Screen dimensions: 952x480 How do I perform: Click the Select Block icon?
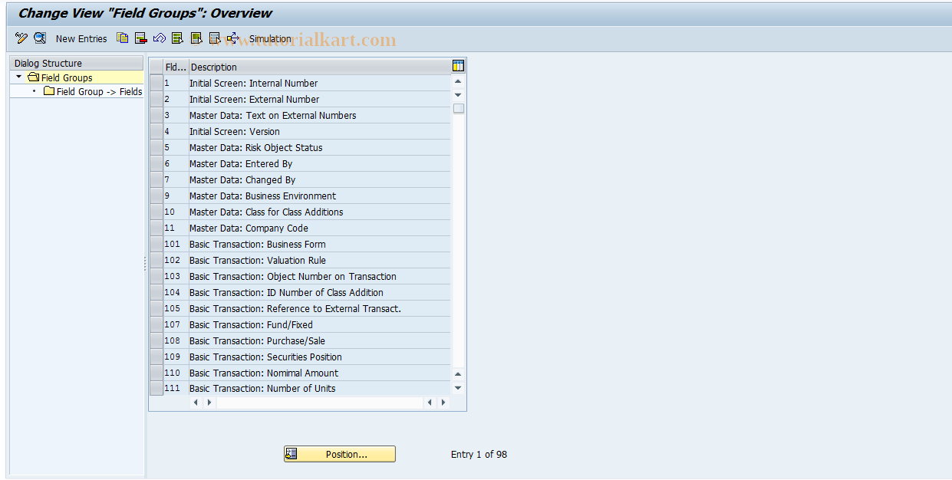click(x=196, y=38)
